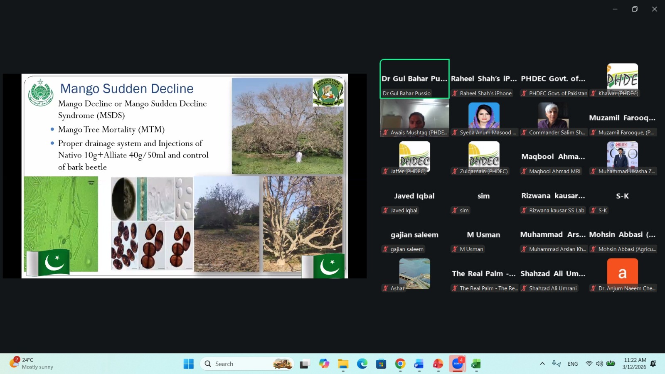Open Microsoft Edge browser
665x374 pixels.
(362, 364)
